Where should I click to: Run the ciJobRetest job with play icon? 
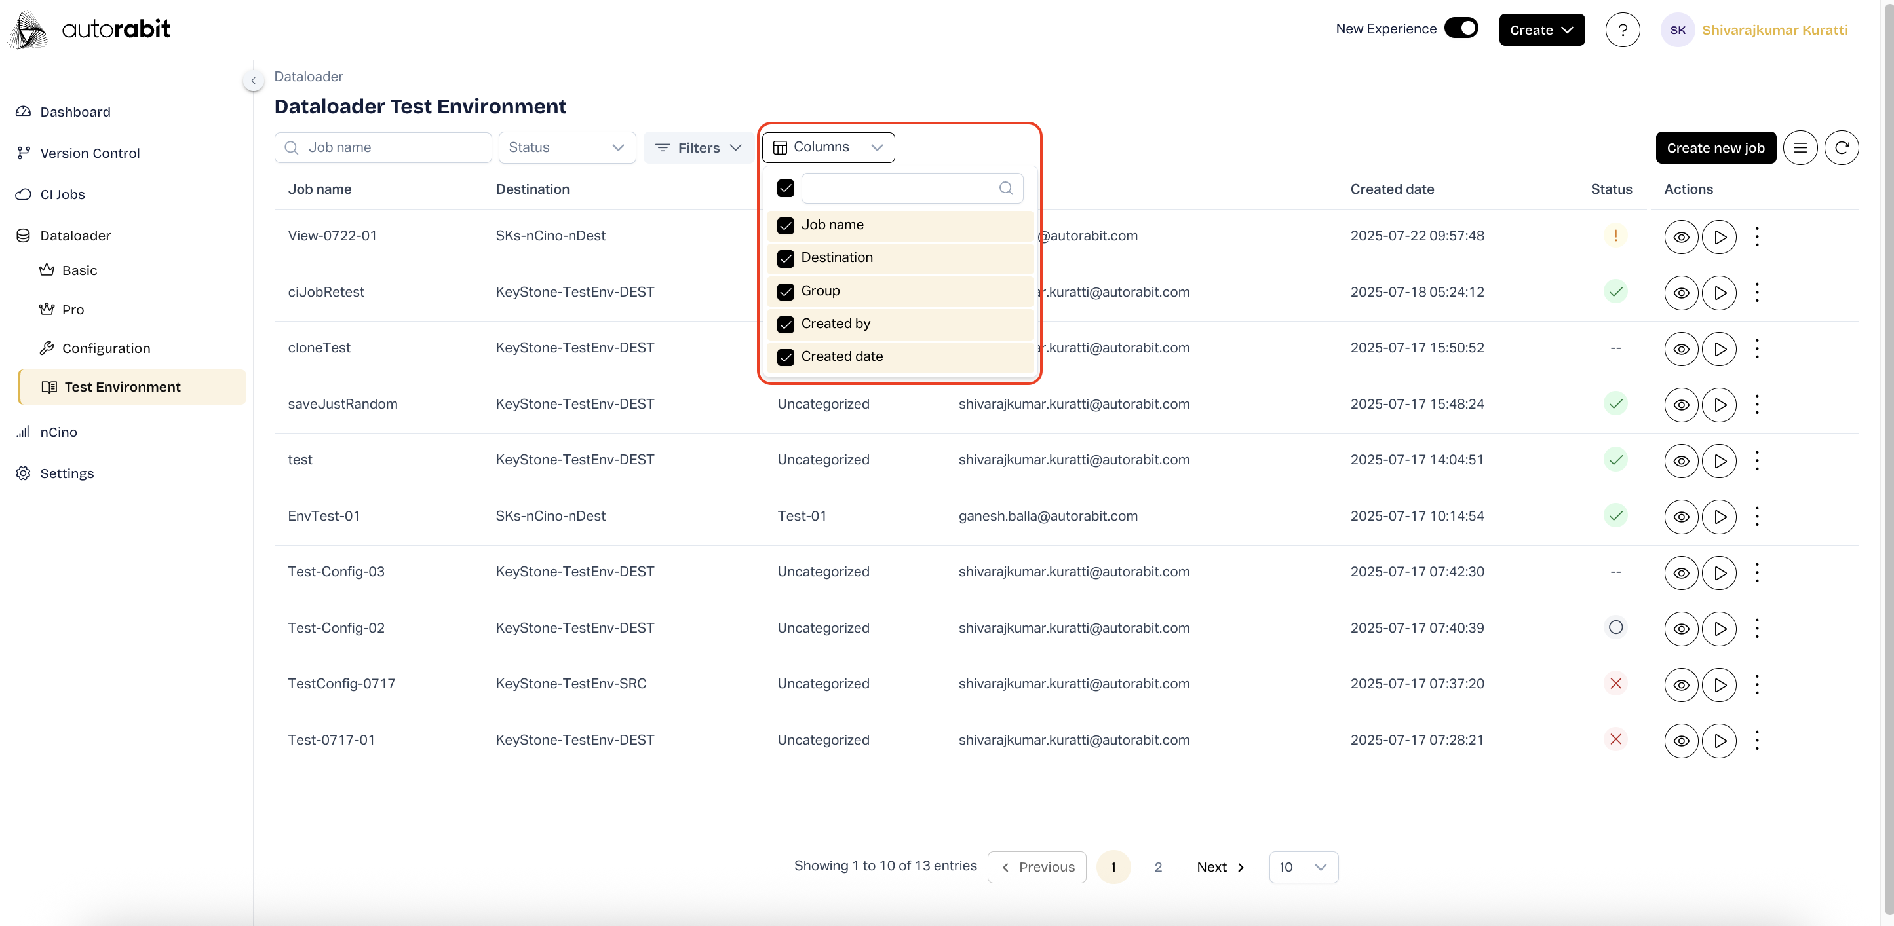1719,293
